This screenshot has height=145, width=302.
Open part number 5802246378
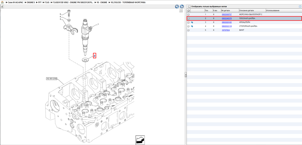click(227, 18)
